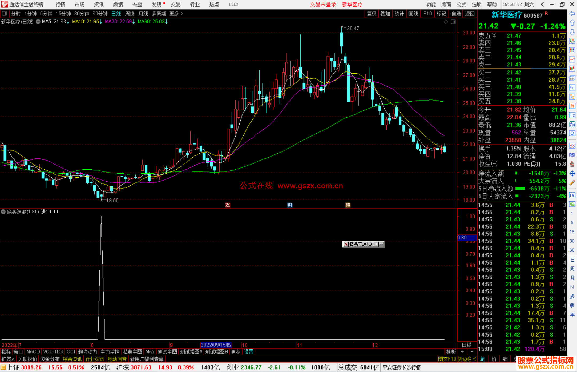Viewport: 577px width, 372px height.
Task: Expand the 扩展 panel at bottom left
Action: 8,359
